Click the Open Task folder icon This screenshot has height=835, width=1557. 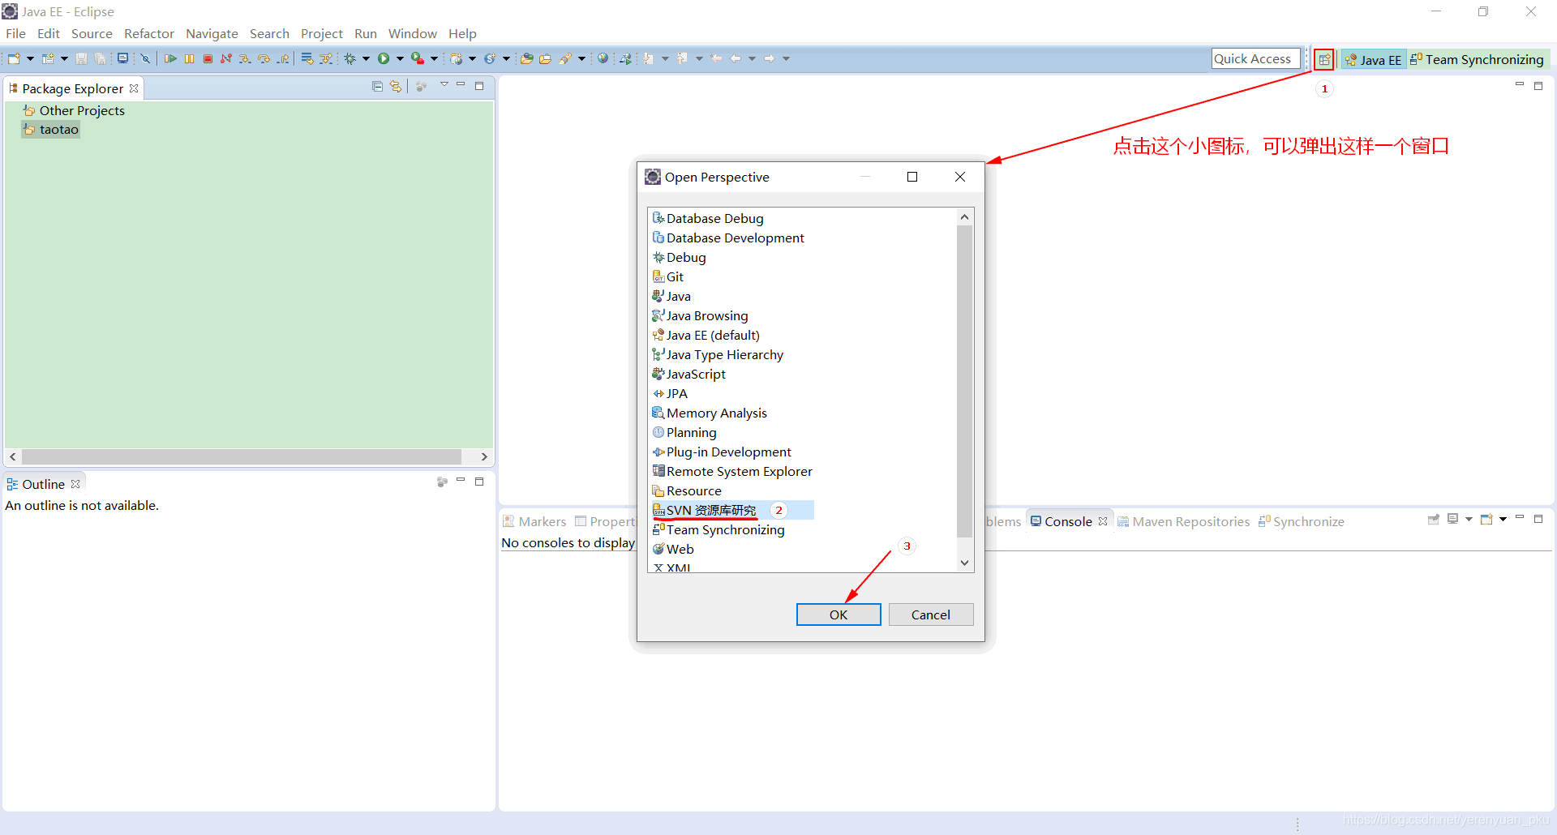tap(545, 58)
